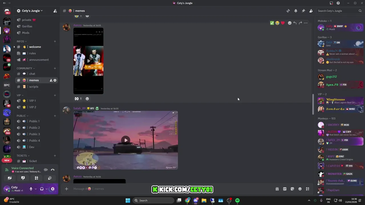This screenshot has width=365, height=205.
Task: Open Windows Start menu
Action: point(128,200)
